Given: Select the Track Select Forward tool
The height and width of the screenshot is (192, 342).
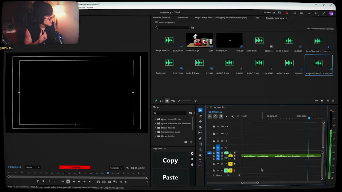Looking at the screenshot, I should tap(200, 116).
